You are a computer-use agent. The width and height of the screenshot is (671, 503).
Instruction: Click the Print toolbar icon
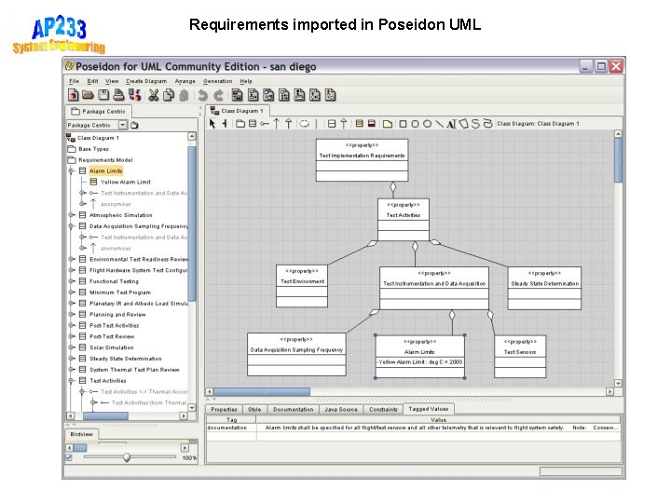[119, 95]
